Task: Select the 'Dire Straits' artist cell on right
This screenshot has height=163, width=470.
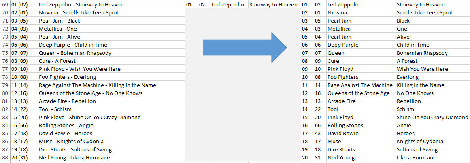Action: point(361,150)
